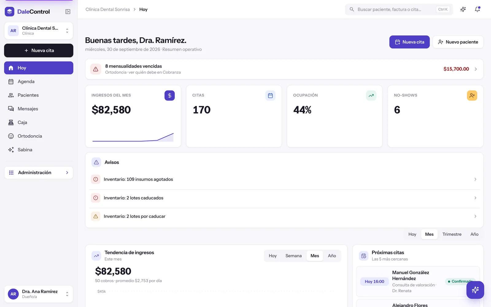Set Tendencia de ingresos to Semana
The height and width of the screenshot is (307, 491).
293,256
